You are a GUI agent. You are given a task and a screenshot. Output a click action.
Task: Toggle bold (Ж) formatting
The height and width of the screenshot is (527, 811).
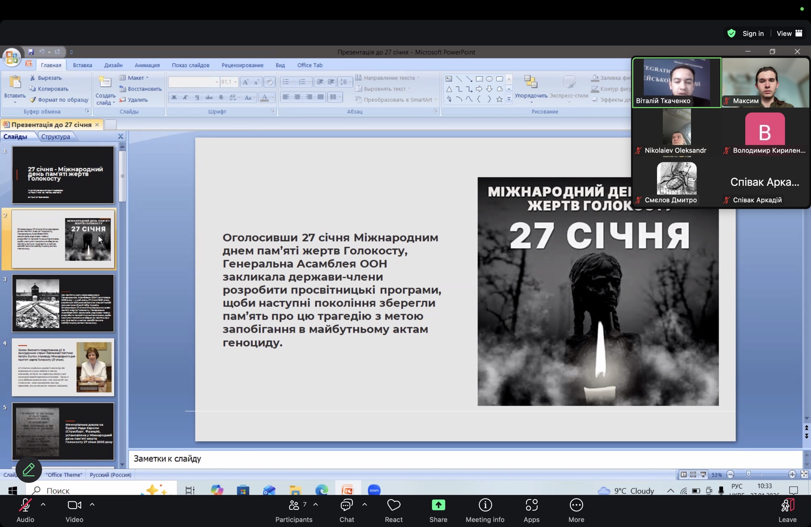174,97
